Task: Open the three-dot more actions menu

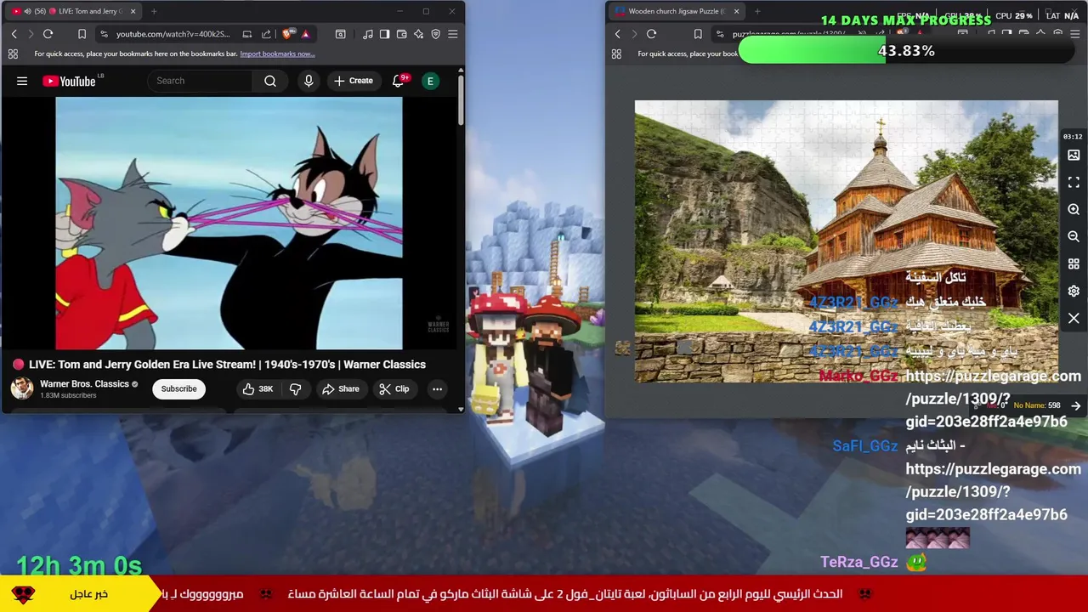Action: [x=437, y=389]
